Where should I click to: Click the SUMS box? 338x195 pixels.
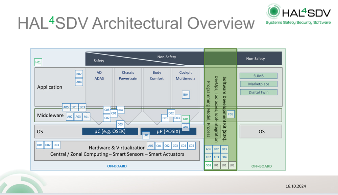coord(259,76)
